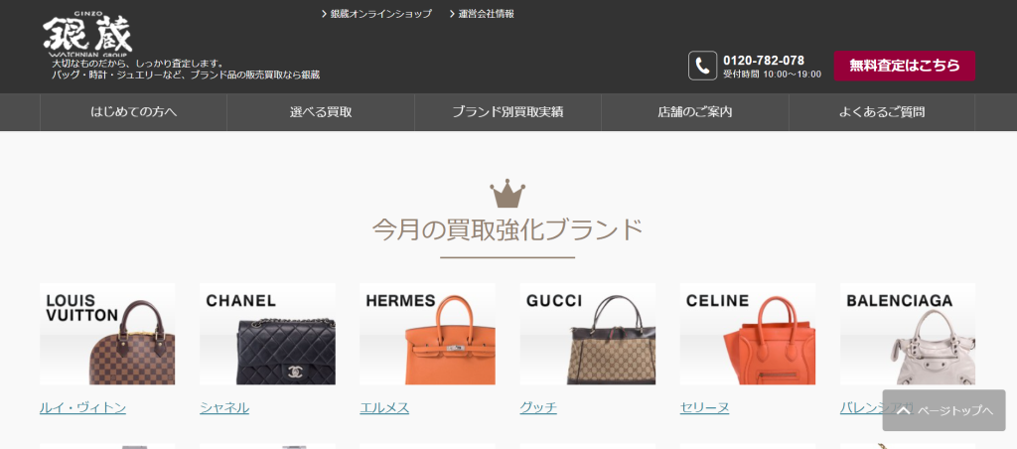Open the 店舗のご案内 menu item
Viewport: 1017px width, 449px height.
tap(695, 111)
